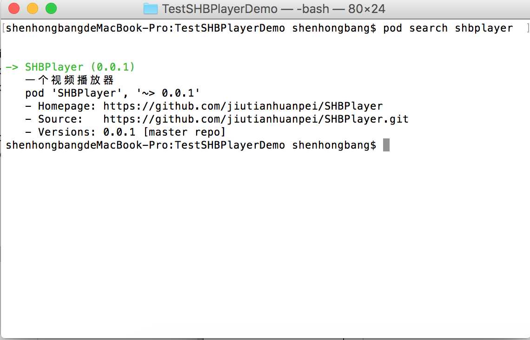The image size is (530, 340).
Task: Click the '[master repo]' text
Action: [184, 132]
